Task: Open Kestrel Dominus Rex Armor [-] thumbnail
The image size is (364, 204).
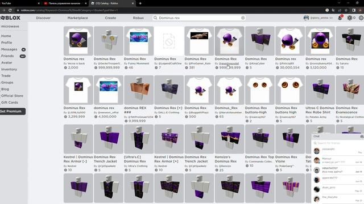Action: click(78, 139)
